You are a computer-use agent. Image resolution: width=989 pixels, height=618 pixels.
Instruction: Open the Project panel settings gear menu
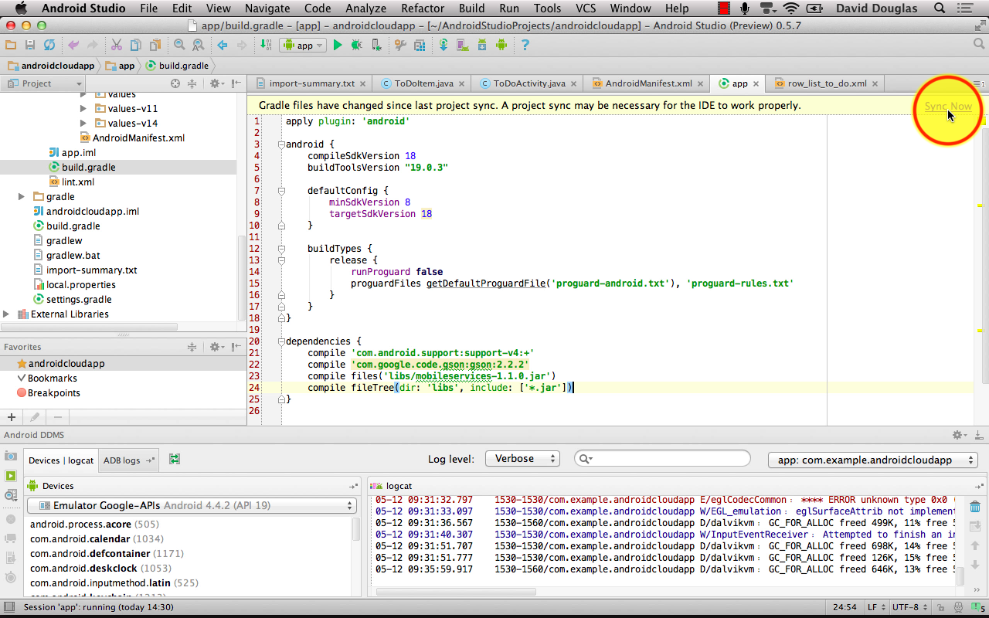pyautogui.click(x=217, y=83)
